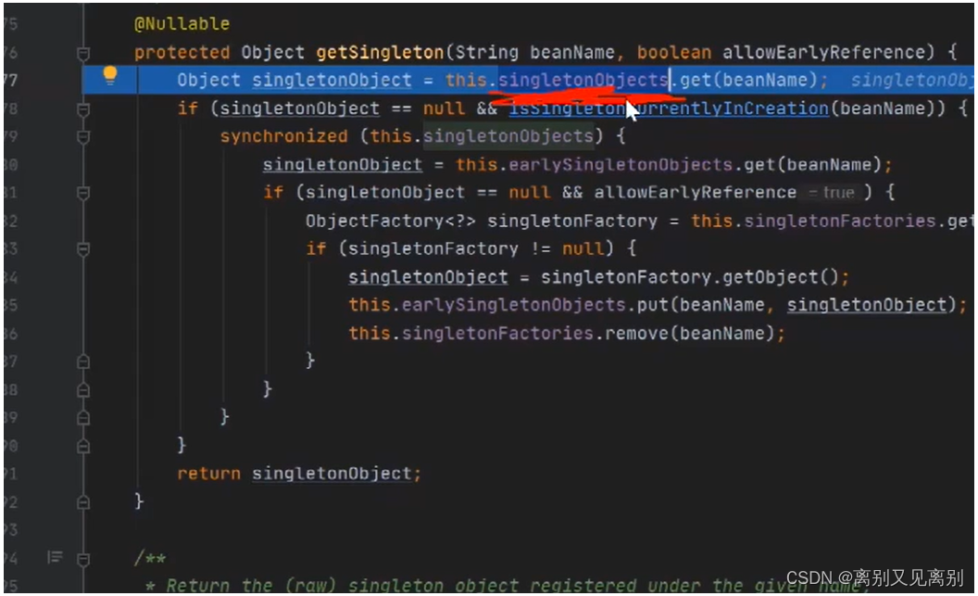Click fold end marker below singletonFactories.remove line

pos(83,361)
